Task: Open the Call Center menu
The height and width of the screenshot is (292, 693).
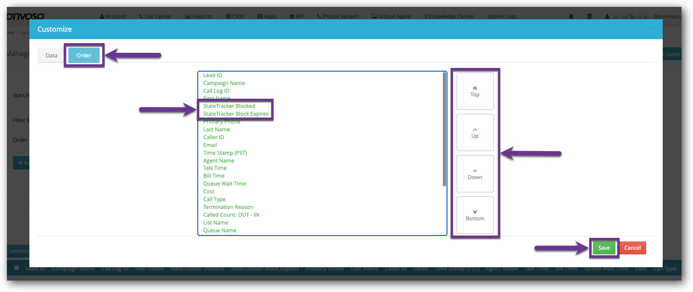Action: pos(155,16)
